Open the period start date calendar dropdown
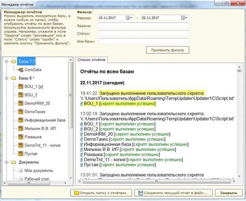246x201 pixels. tap(129, 18)
